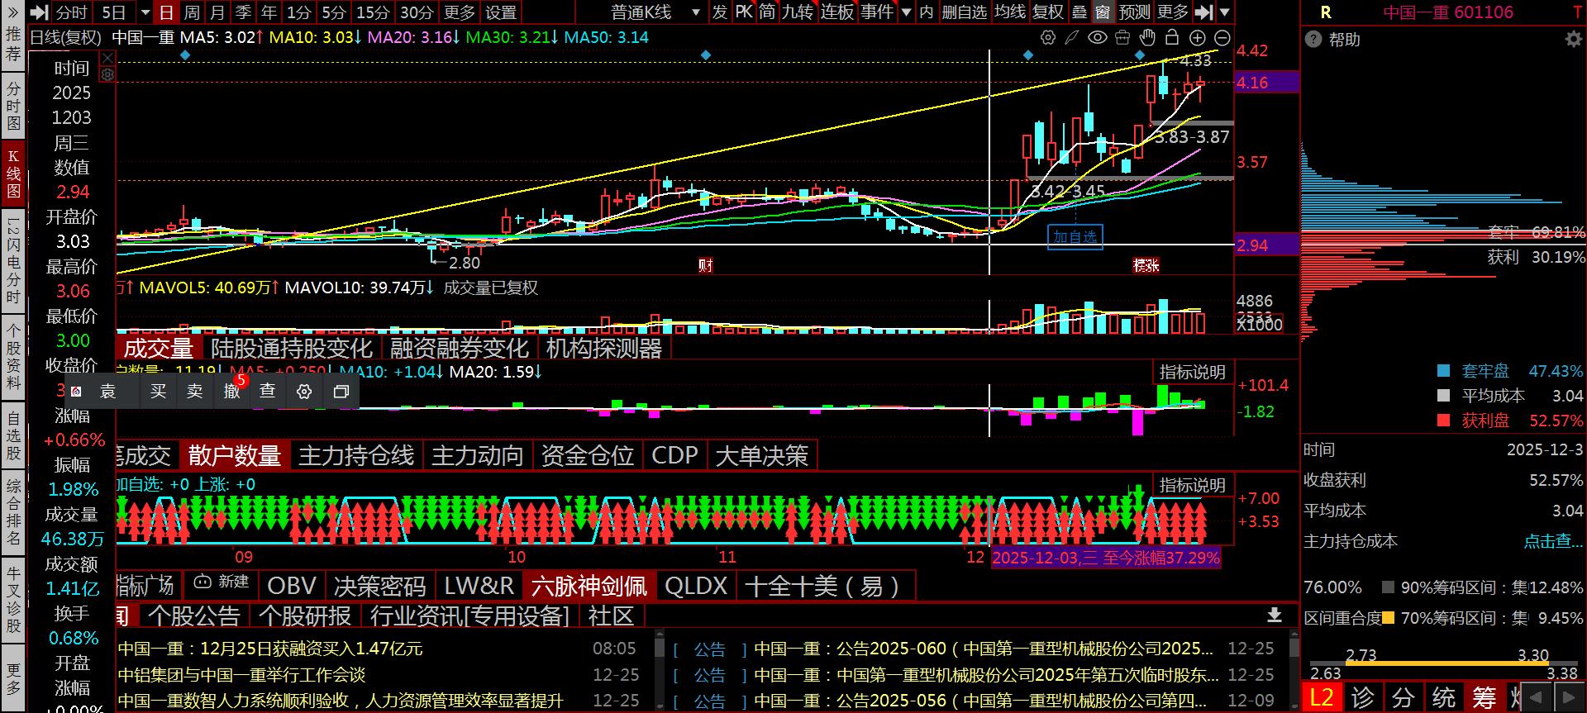Click the 预测 forecast button
The image size is (1587, 713).
[1134, 12]
